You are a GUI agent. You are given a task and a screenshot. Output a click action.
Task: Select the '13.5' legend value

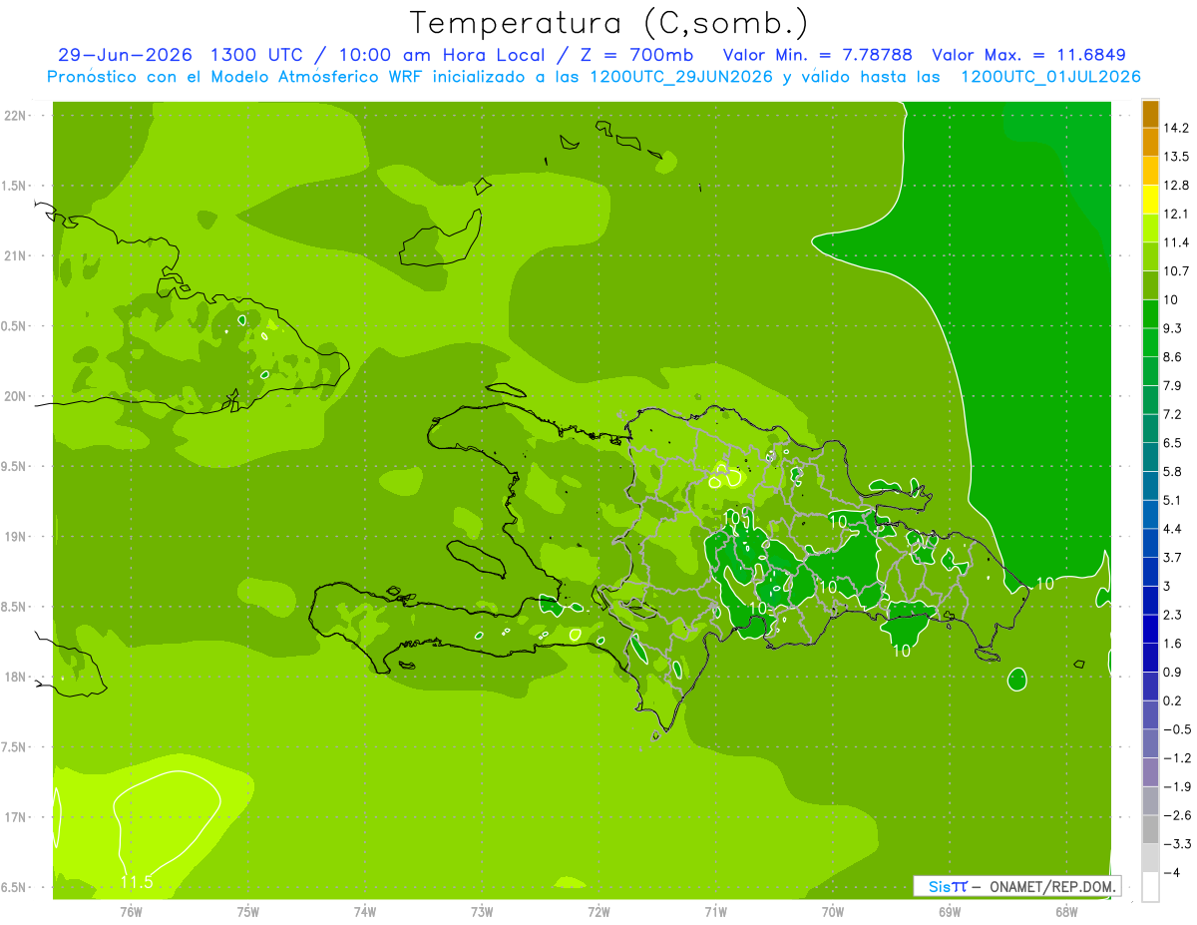(1176, 157)
